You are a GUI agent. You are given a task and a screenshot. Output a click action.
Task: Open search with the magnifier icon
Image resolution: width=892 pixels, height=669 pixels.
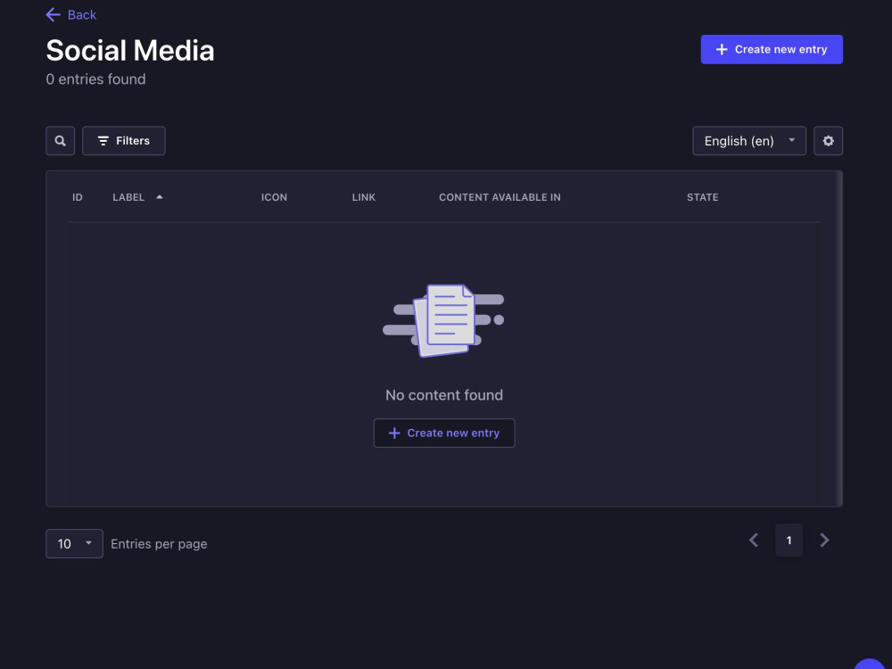click(61, 141)
